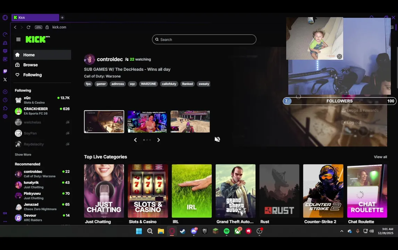This screenshot has width=398, height=250.
Task: Open lunalyrik in Recommended list
Action: pyautogui.click(x=42, y=184)
